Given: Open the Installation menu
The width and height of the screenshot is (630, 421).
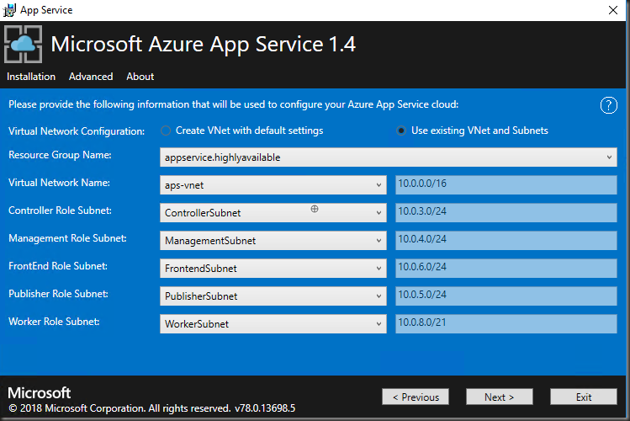Looking at the screenshot, I should point(31,77).
